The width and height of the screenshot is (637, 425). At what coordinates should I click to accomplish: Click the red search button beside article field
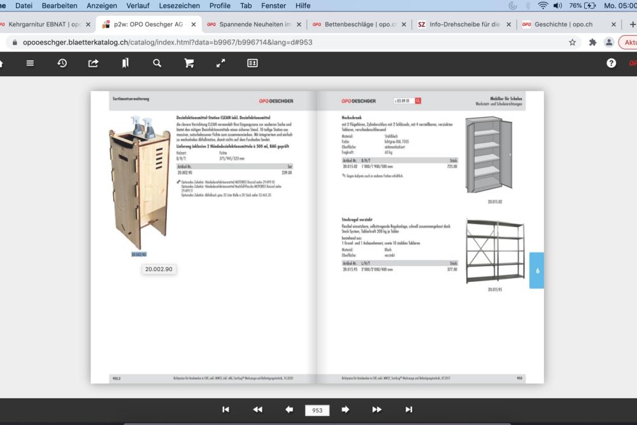418,101
